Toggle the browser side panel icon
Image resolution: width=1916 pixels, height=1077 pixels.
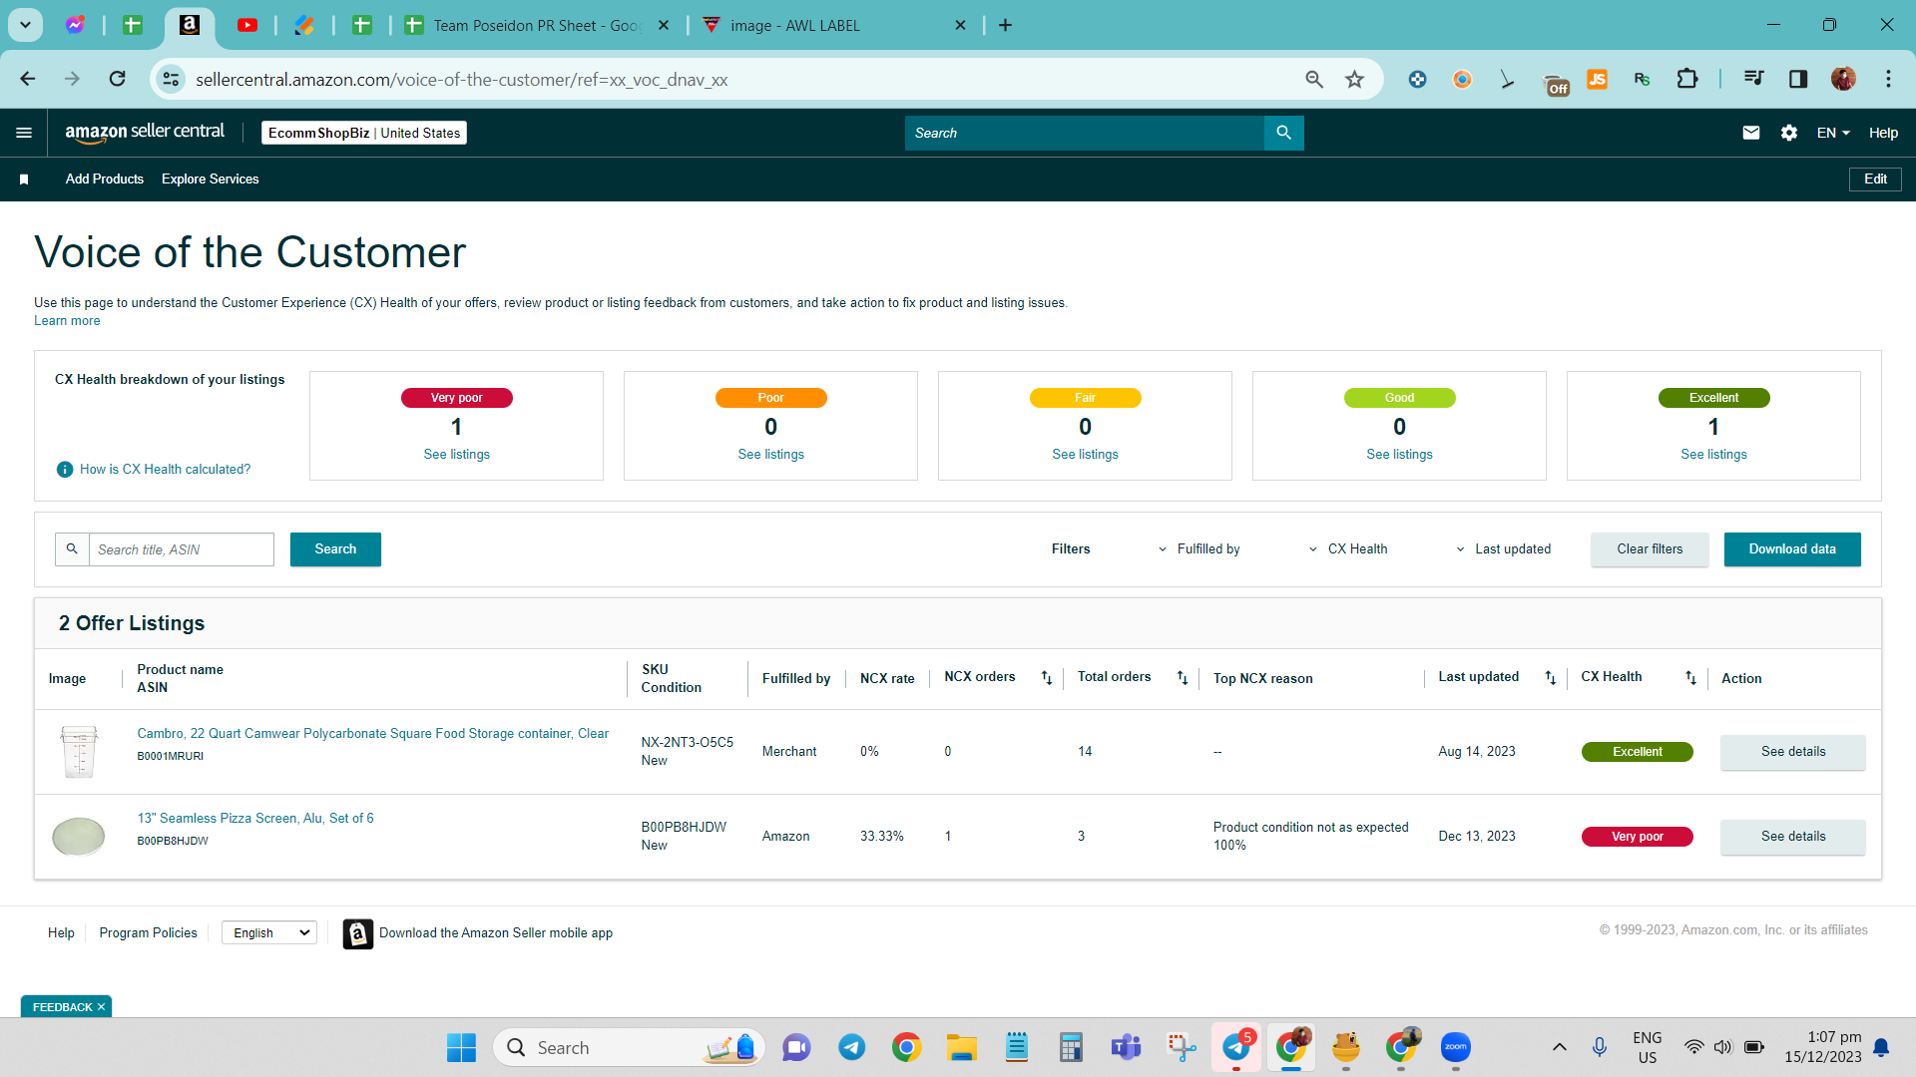pos(1798,79)
